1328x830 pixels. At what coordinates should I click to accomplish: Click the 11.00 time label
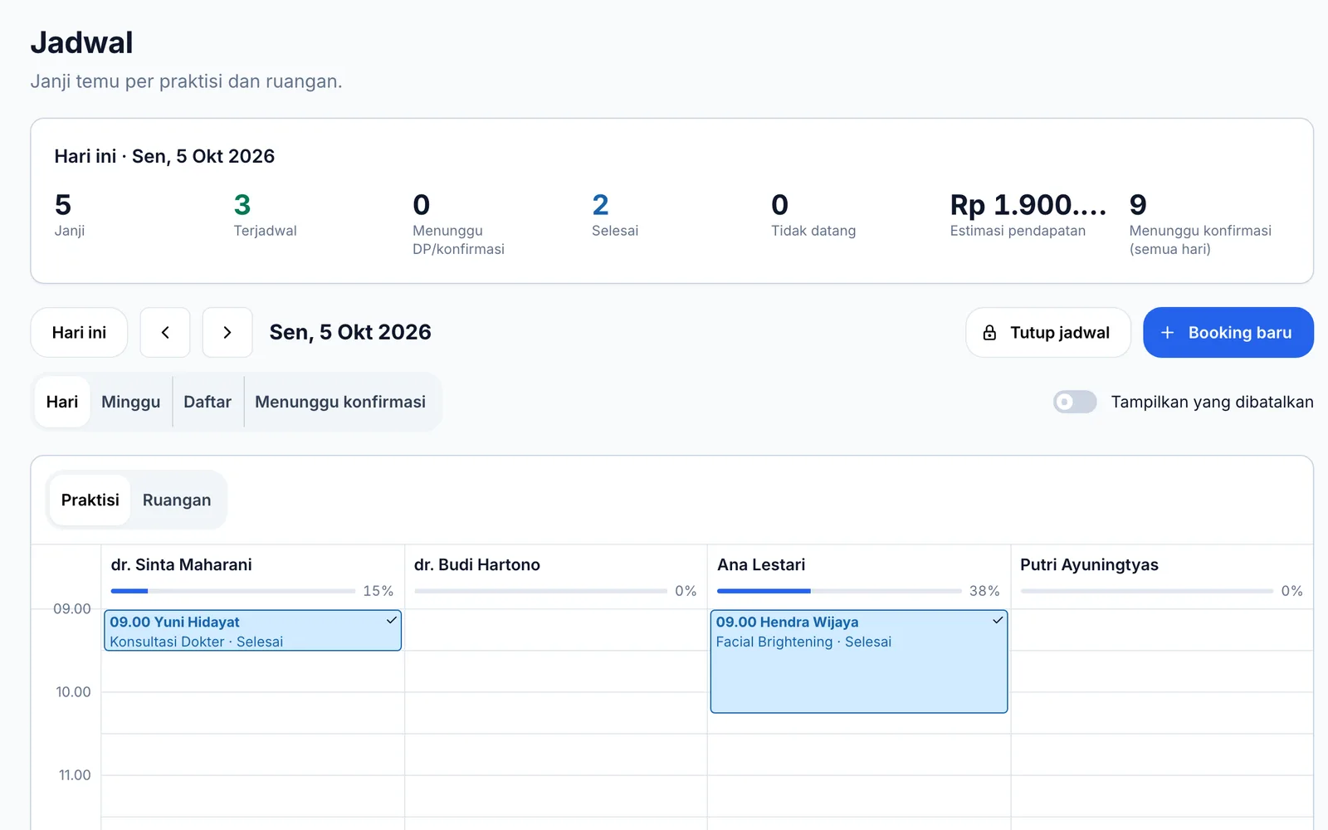click(x=75, y=775)
